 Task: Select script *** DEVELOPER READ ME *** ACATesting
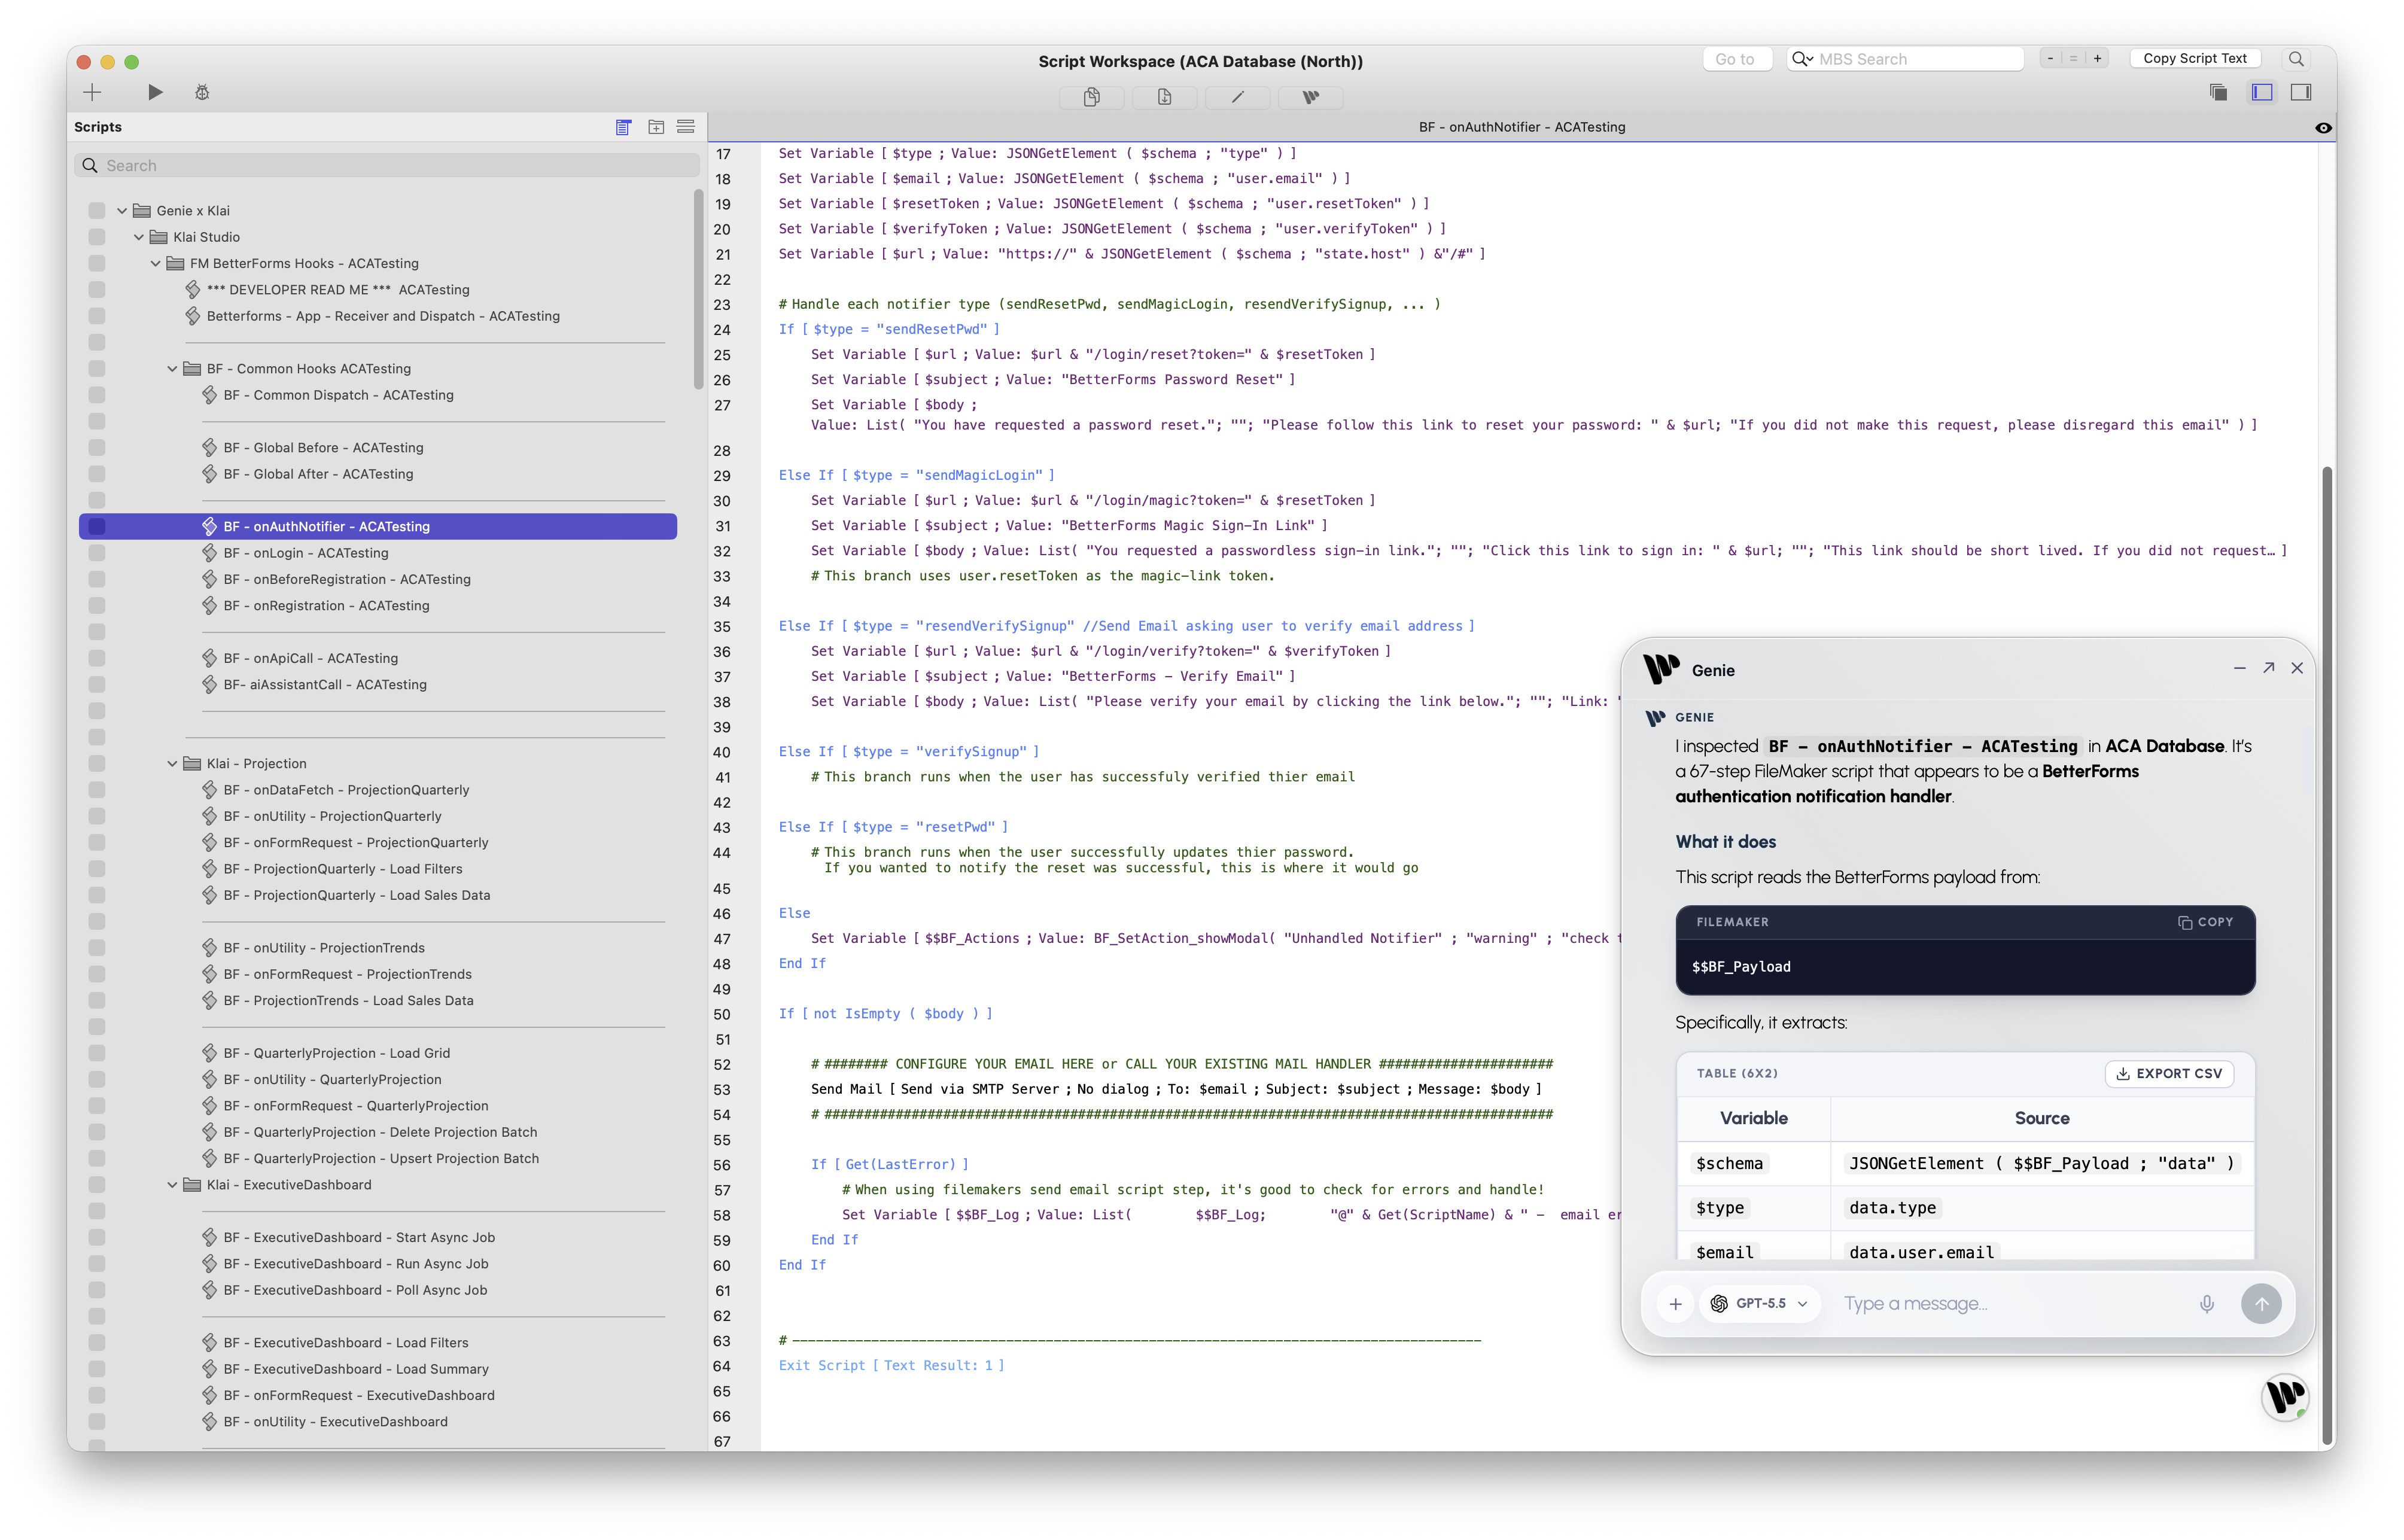tap(338, 290)
